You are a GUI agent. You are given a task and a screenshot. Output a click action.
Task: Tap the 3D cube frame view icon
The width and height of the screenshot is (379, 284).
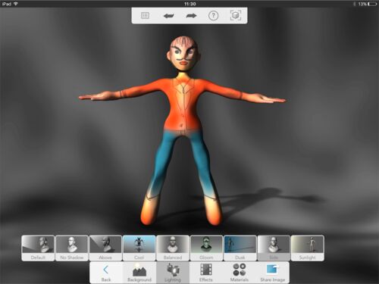coord(236,16)
